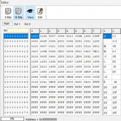Select hex cell 300F
Viewport: 121px width, 121px height.
pyautogui.click(x=44, y=57)
